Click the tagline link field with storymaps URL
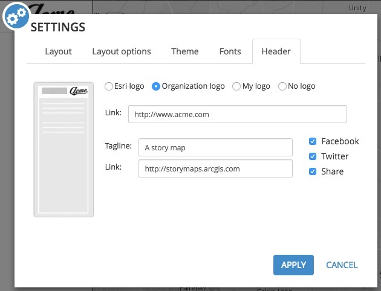This screenshot has width=381, height=291. coord(215,168)
